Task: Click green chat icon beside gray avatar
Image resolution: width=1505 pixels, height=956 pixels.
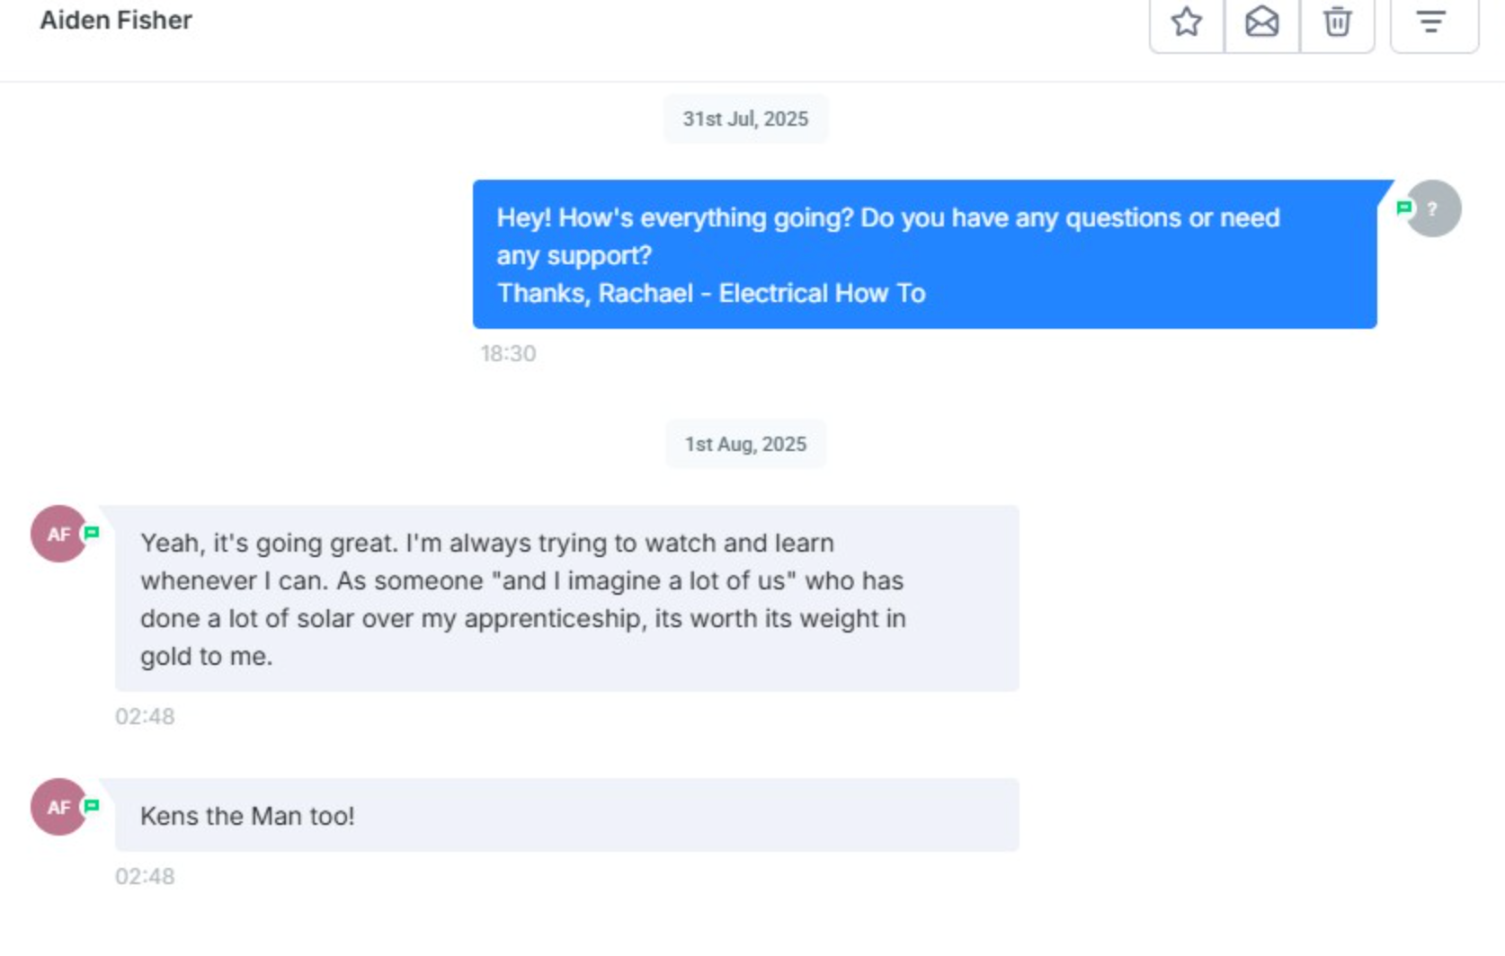Action: 1403,208
